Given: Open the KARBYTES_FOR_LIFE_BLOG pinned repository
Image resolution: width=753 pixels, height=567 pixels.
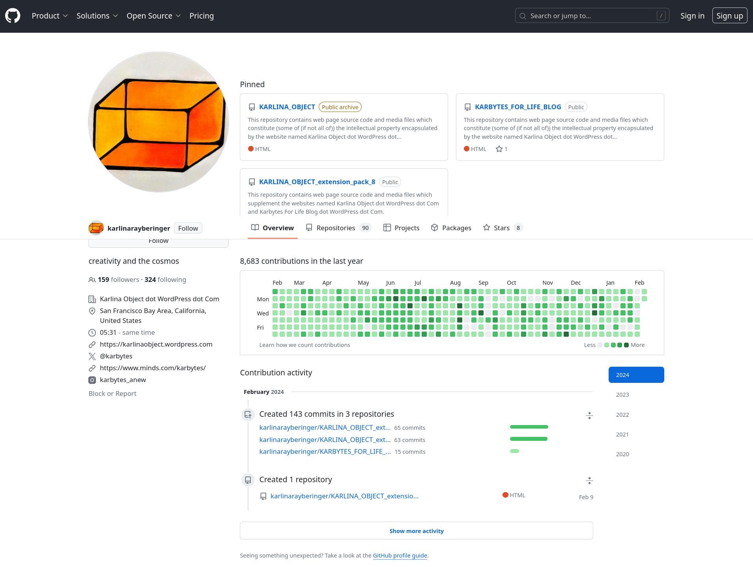Looking at the screenshot, I should click(x=518, y=107).
